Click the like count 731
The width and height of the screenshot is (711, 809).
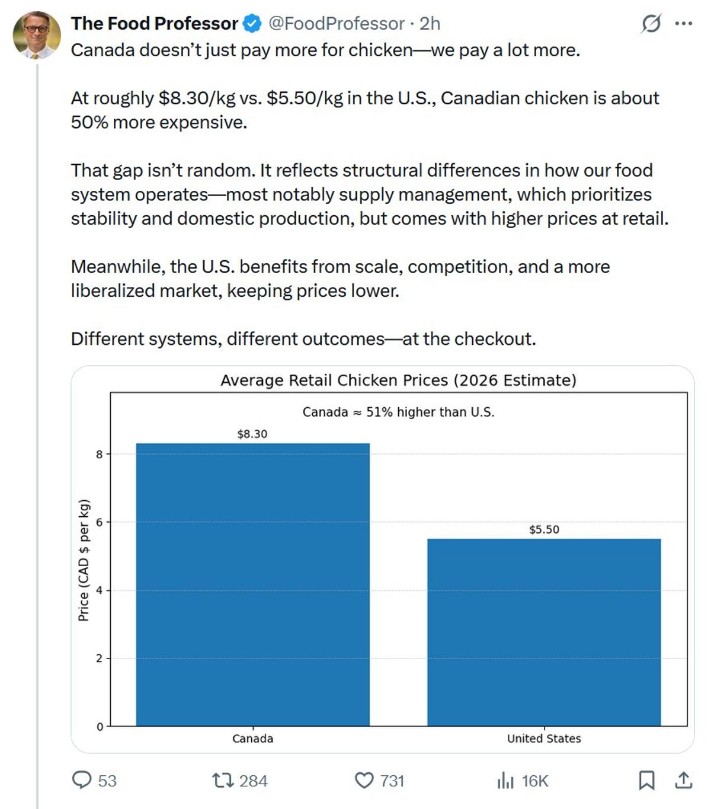click(x=392, y=781)
